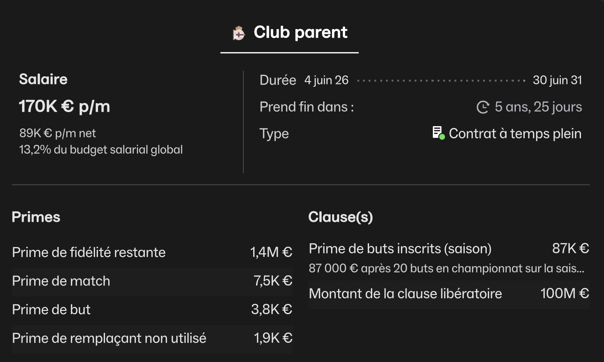Image resolution: width=604 pixels, height=362 pixels.
Task: Click the contract end date 30 juin 31
Action: [557, 81]
